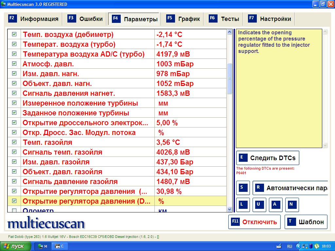
Task: Click the Отключить disconnect button
Action: [255, 222]
